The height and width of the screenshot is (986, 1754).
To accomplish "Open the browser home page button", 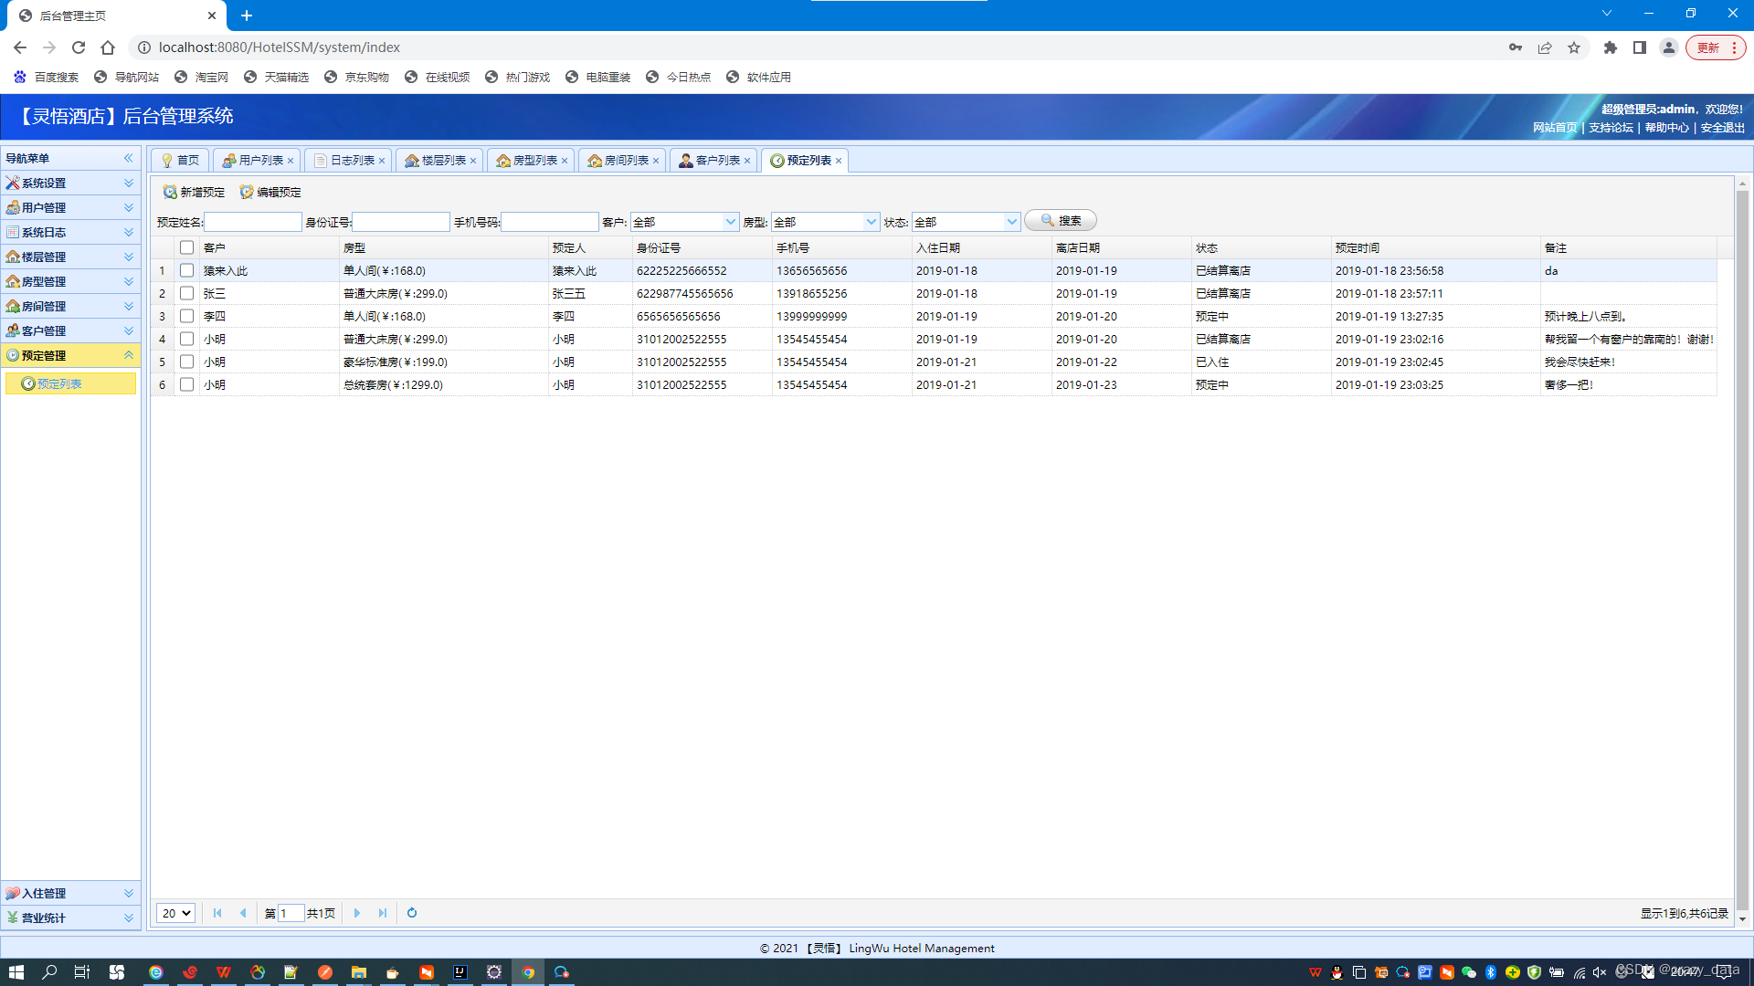I will coord(108,47).
